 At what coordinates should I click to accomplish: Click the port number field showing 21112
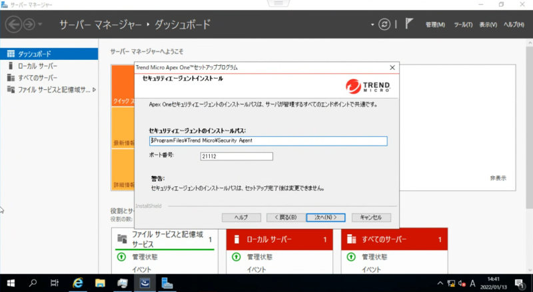coord(237,156)
